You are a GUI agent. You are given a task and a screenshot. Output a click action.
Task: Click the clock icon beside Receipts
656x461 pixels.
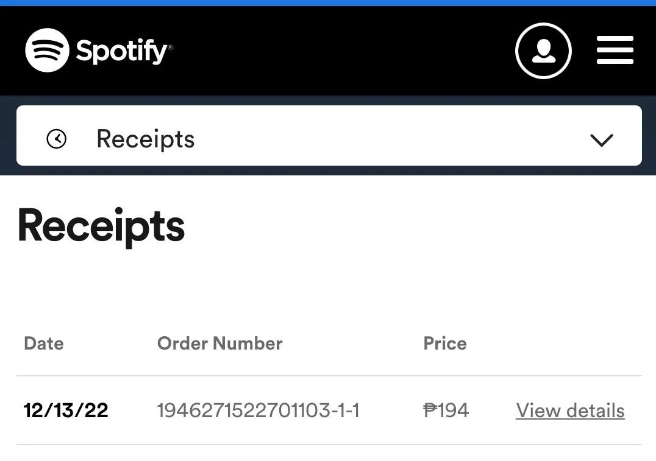57,139
